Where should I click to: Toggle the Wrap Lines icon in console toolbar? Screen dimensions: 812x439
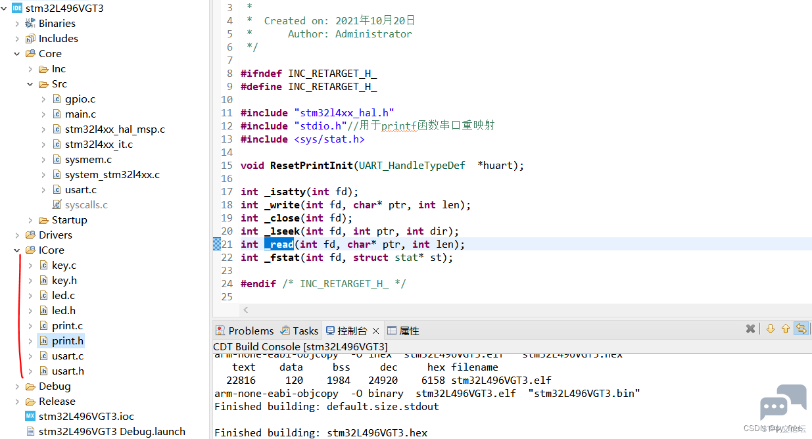click(801, 329)
